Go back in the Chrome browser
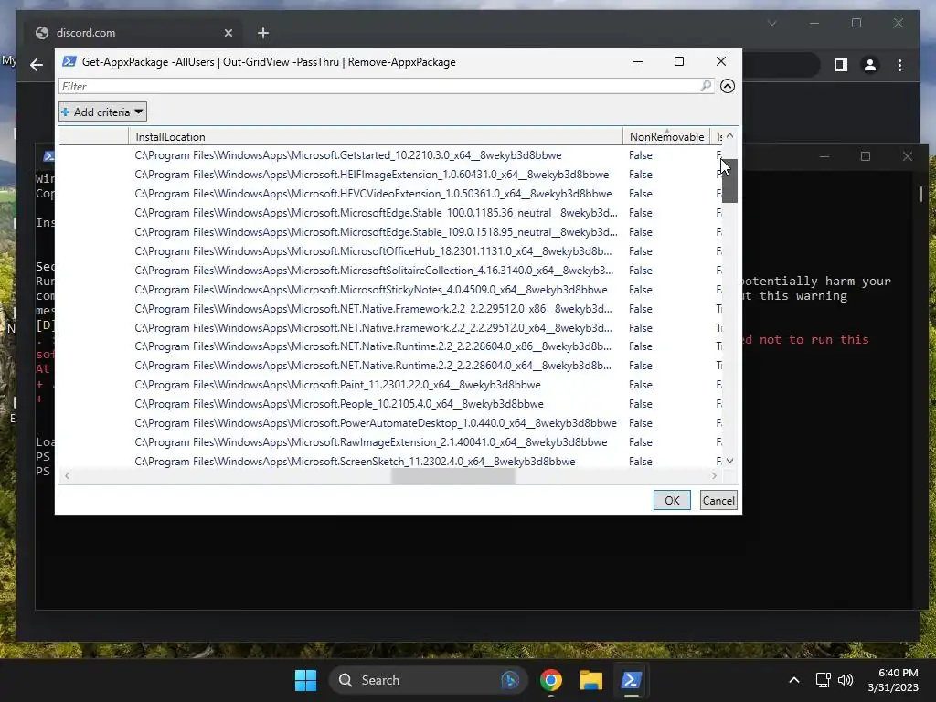The image size is (936, 702). 37,65
